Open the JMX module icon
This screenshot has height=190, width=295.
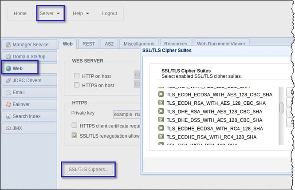(8, 128)
